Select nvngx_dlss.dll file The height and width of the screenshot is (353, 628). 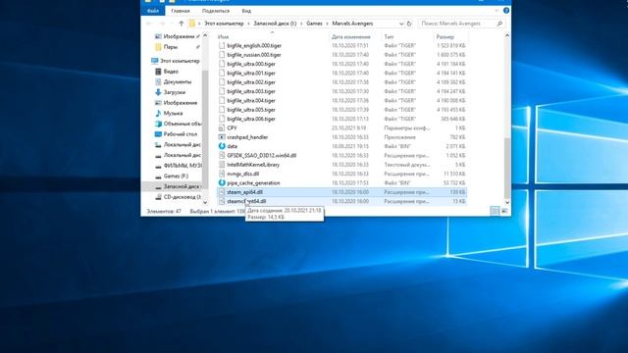click(x=242, y=174)
